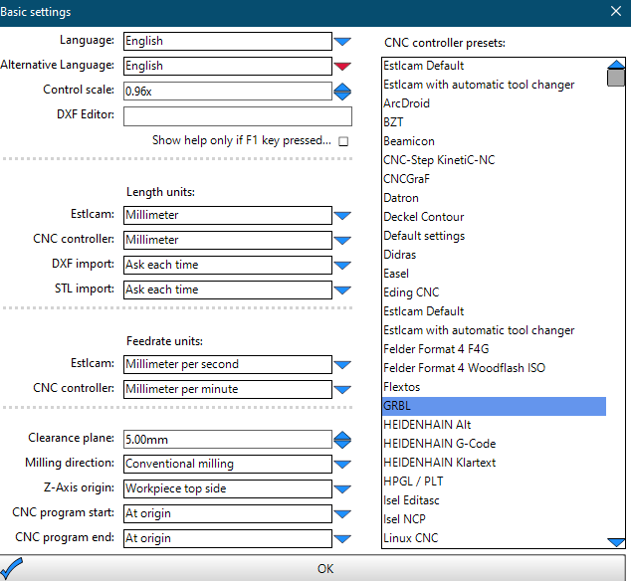Select the GRBL controller preset
The height and width of the screenshot is (581, 631).
(494, 406)
